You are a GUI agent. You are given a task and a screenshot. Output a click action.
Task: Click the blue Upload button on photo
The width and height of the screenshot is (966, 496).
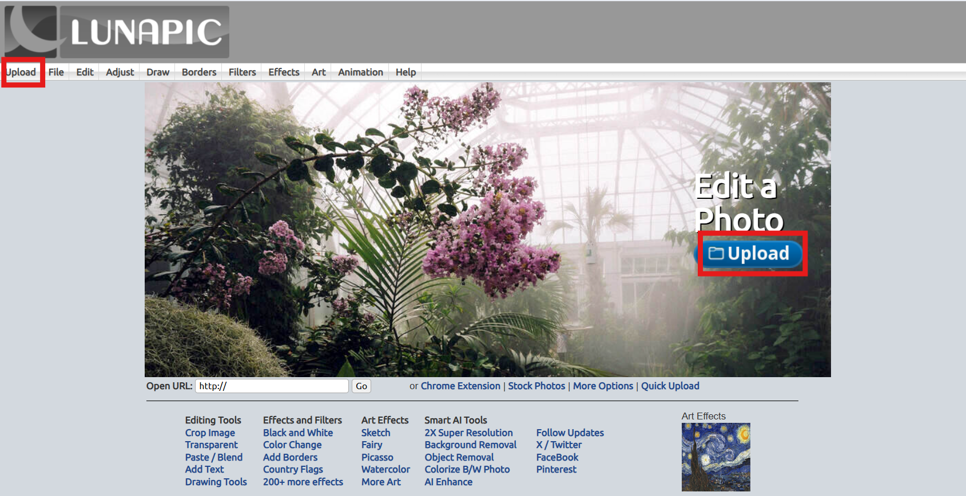click(x=749, y=253)
